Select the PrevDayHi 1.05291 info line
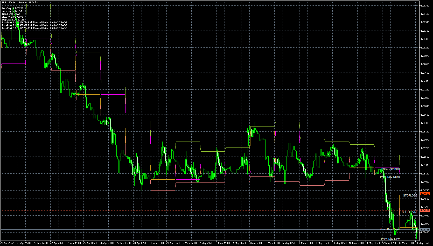This screenshot has height=246, width=433. 12,8
